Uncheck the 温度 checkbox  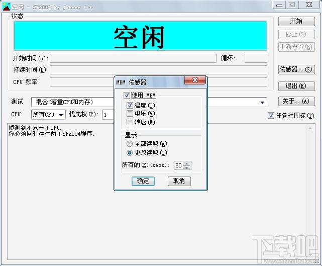point(130,105)
